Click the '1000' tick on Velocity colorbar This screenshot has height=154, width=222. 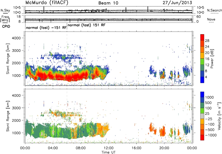click(x=209, y=97)
